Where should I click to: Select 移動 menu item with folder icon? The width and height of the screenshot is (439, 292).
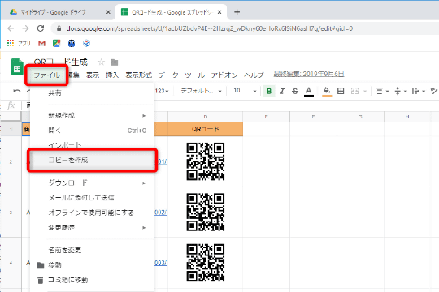tap(92, 265)
